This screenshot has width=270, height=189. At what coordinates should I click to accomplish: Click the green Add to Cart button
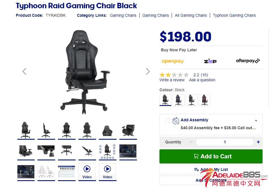(x=211, y=156)
